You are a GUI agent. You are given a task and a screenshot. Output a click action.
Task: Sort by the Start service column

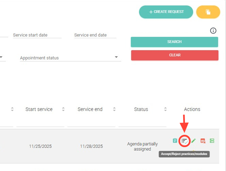63,109
